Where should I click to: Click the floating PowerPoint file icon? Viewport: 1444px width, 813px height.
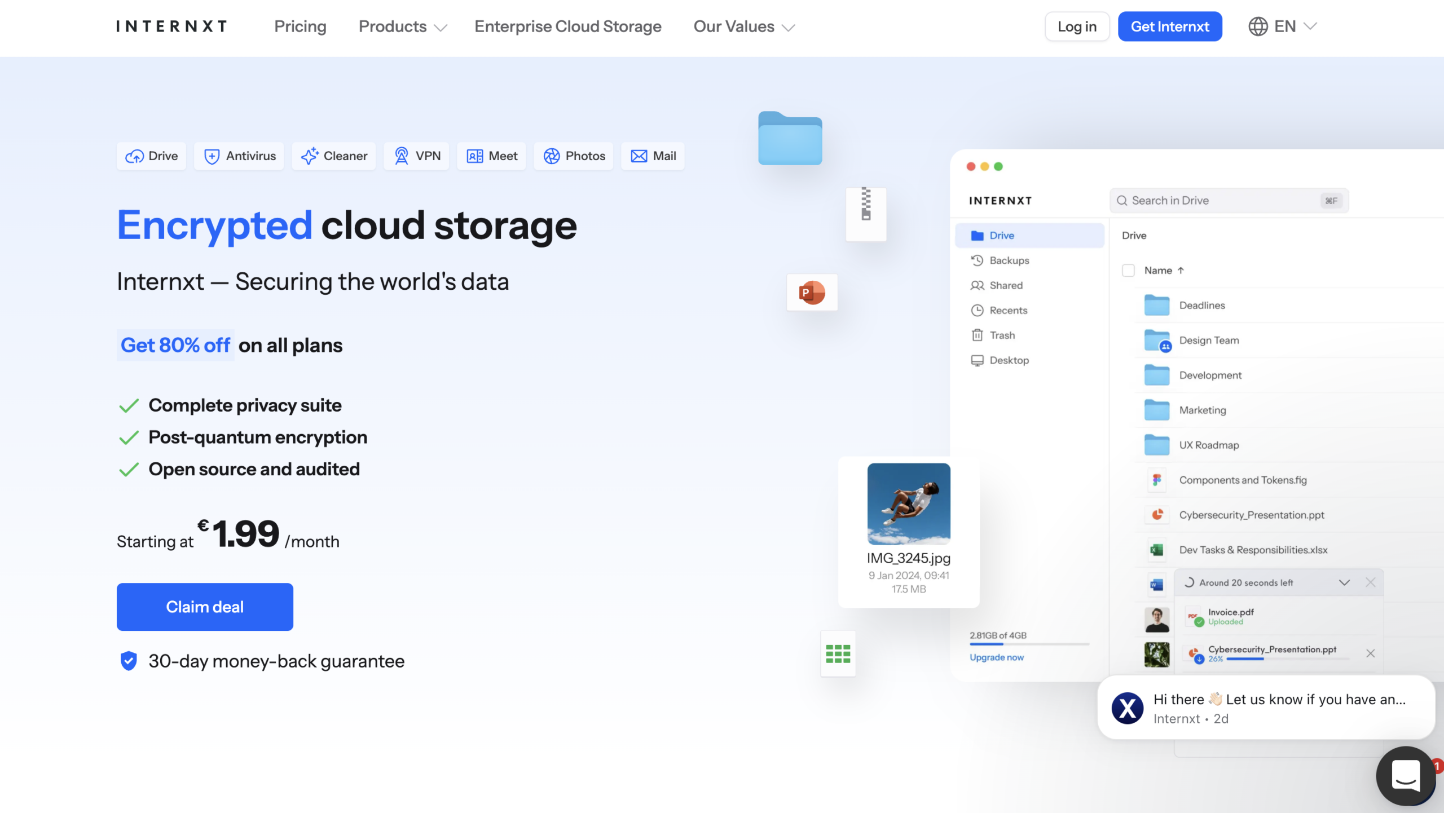click(812, 293)
